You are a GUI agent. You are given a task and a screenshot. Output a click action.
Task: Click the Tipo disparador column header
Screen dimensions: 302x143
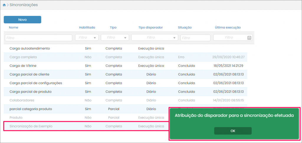click(150, 27)
